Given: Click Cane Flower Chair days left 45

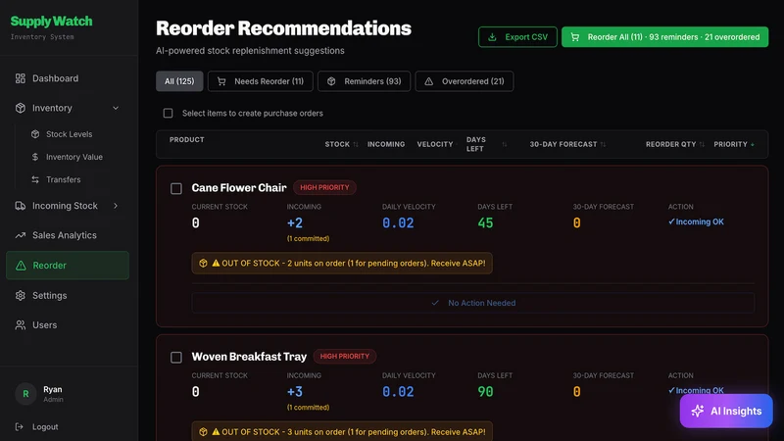Looking at the screenshot, I should click(x=485, y=223).
